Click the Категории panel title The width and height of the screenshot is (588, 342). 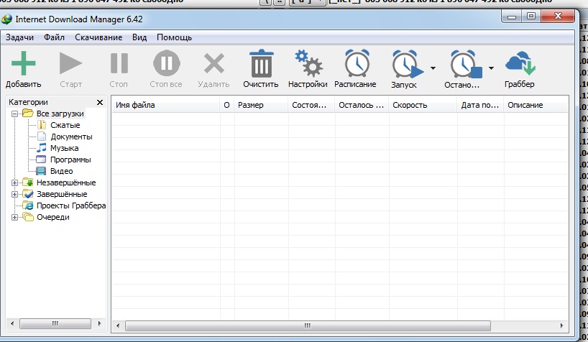(28, 102)
